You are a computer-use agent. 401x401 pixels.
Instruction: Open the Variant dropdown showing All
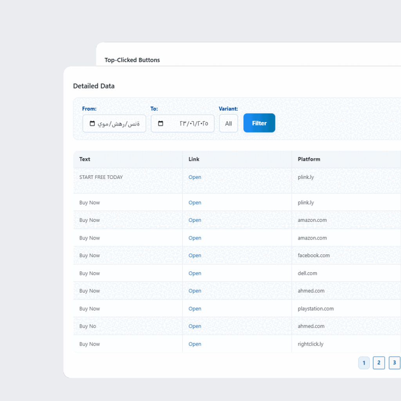click(228, 124)
